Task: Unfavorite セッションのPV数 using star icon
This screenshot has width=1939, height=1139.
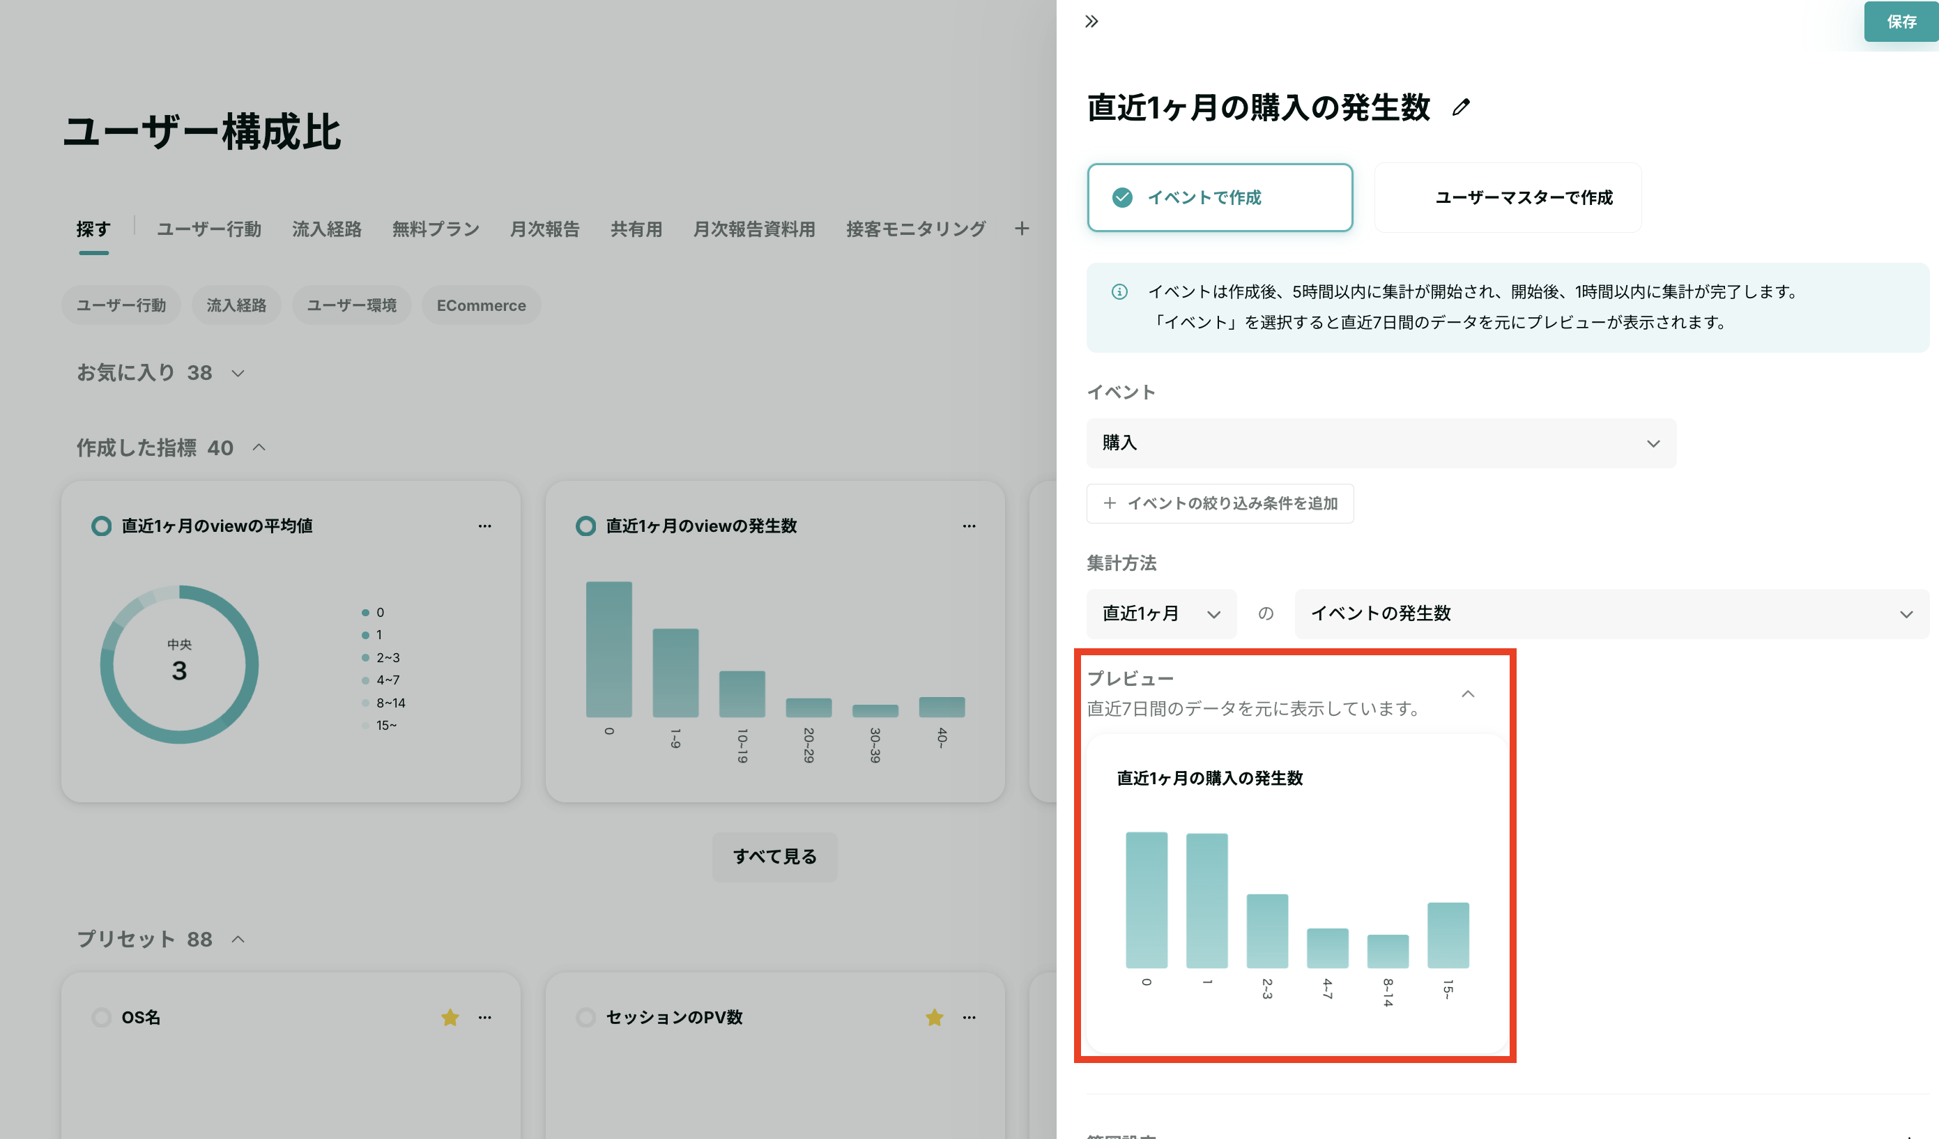Action: [x=934, y=1018]
